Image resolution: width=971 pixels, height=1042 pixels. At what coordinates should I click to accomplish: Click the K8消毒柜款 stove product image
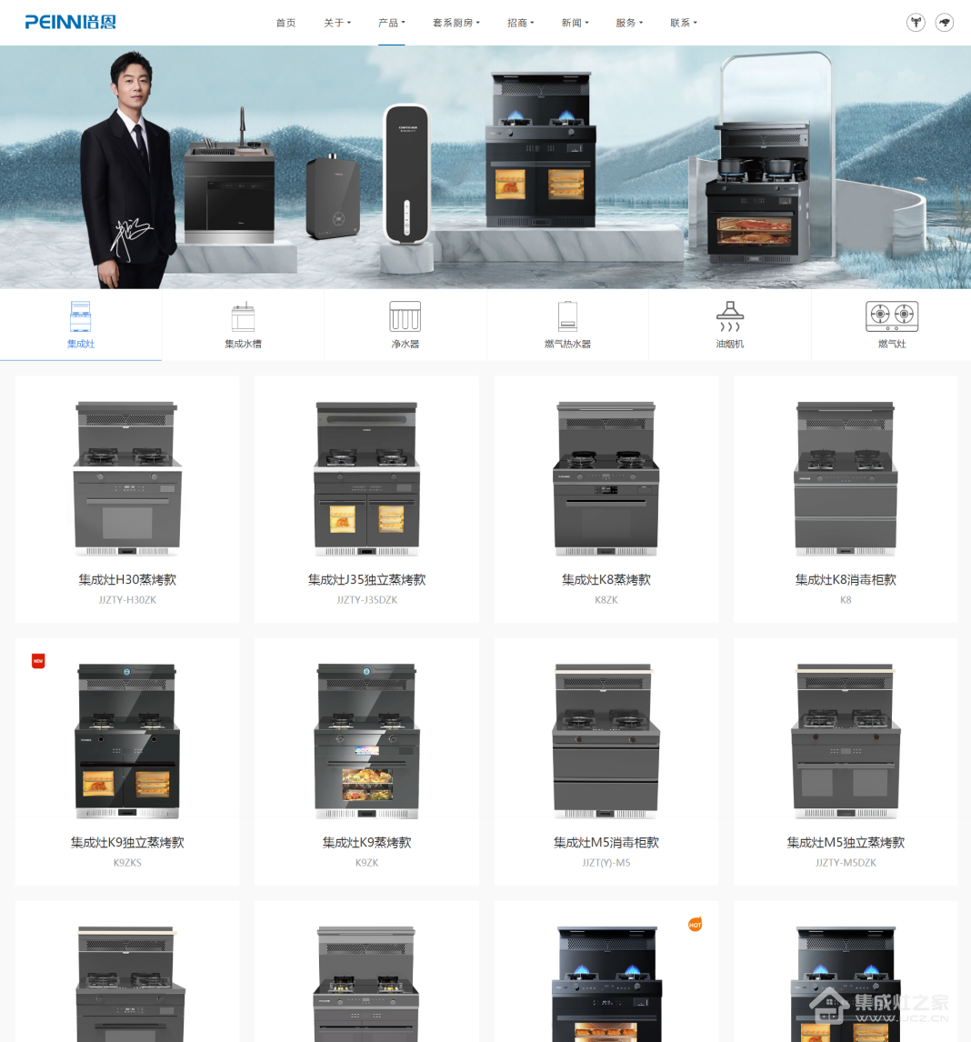(846, 478)
